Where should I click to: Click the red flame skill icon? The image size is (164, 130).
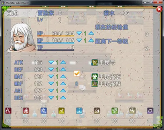tap(26, 111)
